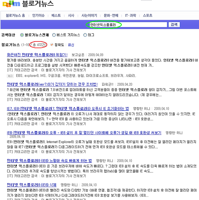The height and width of the screenshot is (200, 199).
Task: Click 이 블로거기자의 기사 전체보기 under IE8 호환성 article
Action: pos(64,152)
